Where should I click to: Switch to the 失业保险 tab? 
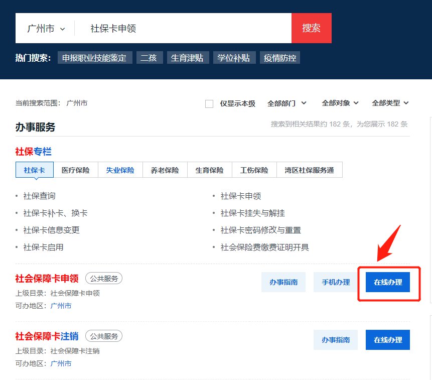click(120, 170)
